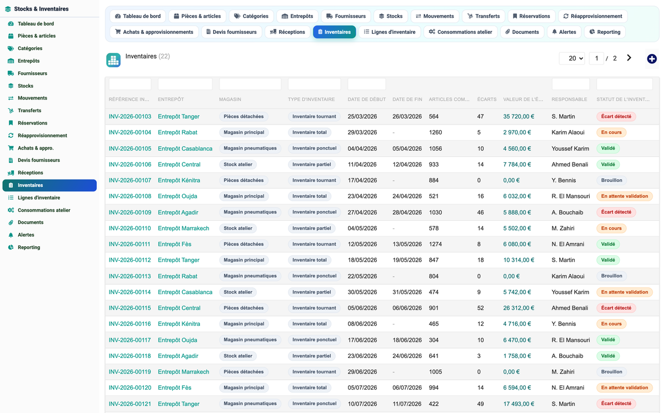
Task: Click the Alertes bell icon in sidebar
Action: [11, 235]
